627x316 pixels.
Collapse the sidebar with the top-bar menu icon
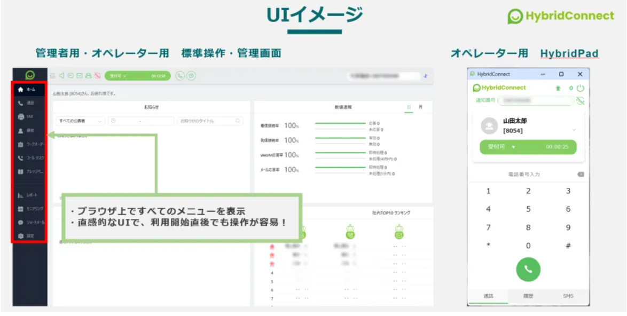53,75
